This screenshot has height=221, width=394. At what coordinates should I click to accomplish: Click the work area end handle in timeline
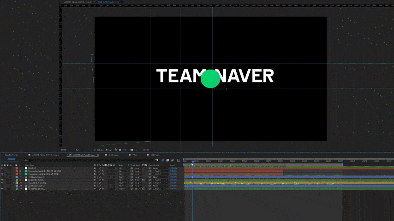(x=342, y=164)
